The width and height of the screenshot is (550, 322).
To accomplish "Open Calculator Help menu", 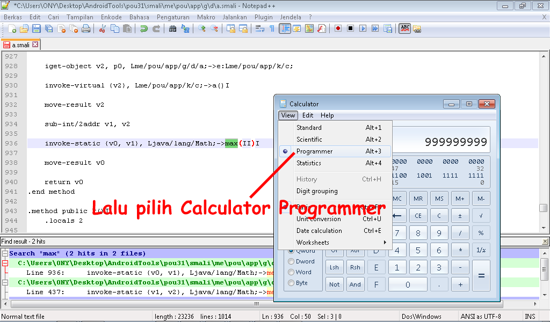I will 327,115.
